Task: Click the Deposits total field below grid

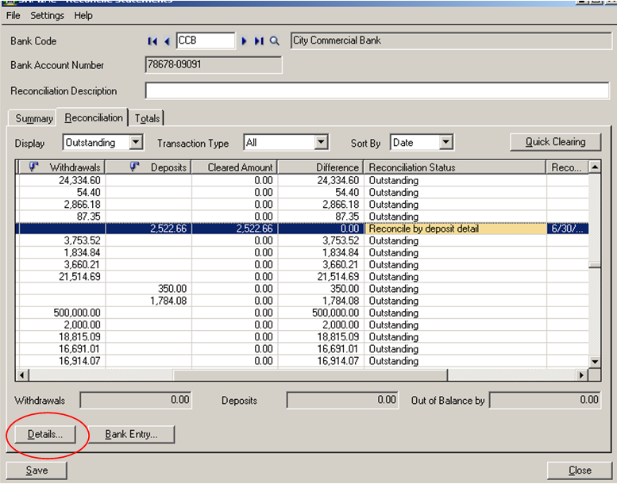Action: click(x=342, y=400)
